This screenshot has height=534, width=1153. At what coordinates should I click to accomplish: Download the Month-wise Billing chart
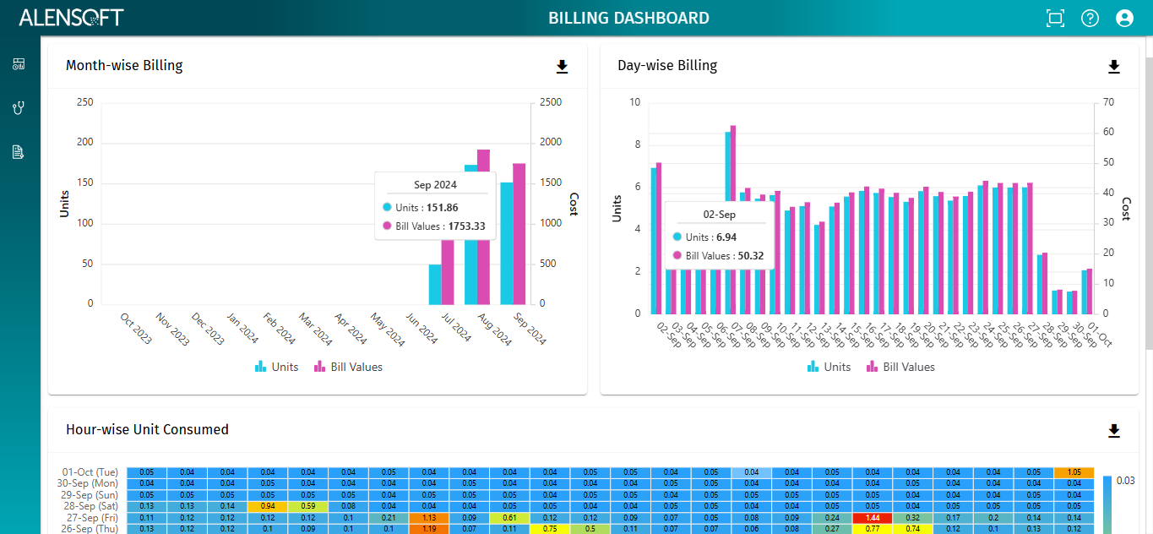point(562,66)
